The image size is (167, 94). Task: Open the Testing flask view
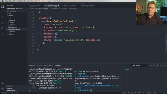(x=3, y=34)
